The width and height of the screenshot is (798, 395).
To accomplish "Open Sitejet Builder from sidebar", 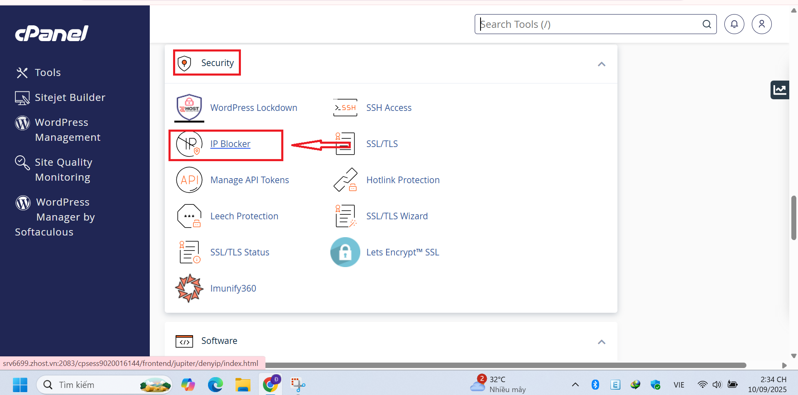I will 69,98.
